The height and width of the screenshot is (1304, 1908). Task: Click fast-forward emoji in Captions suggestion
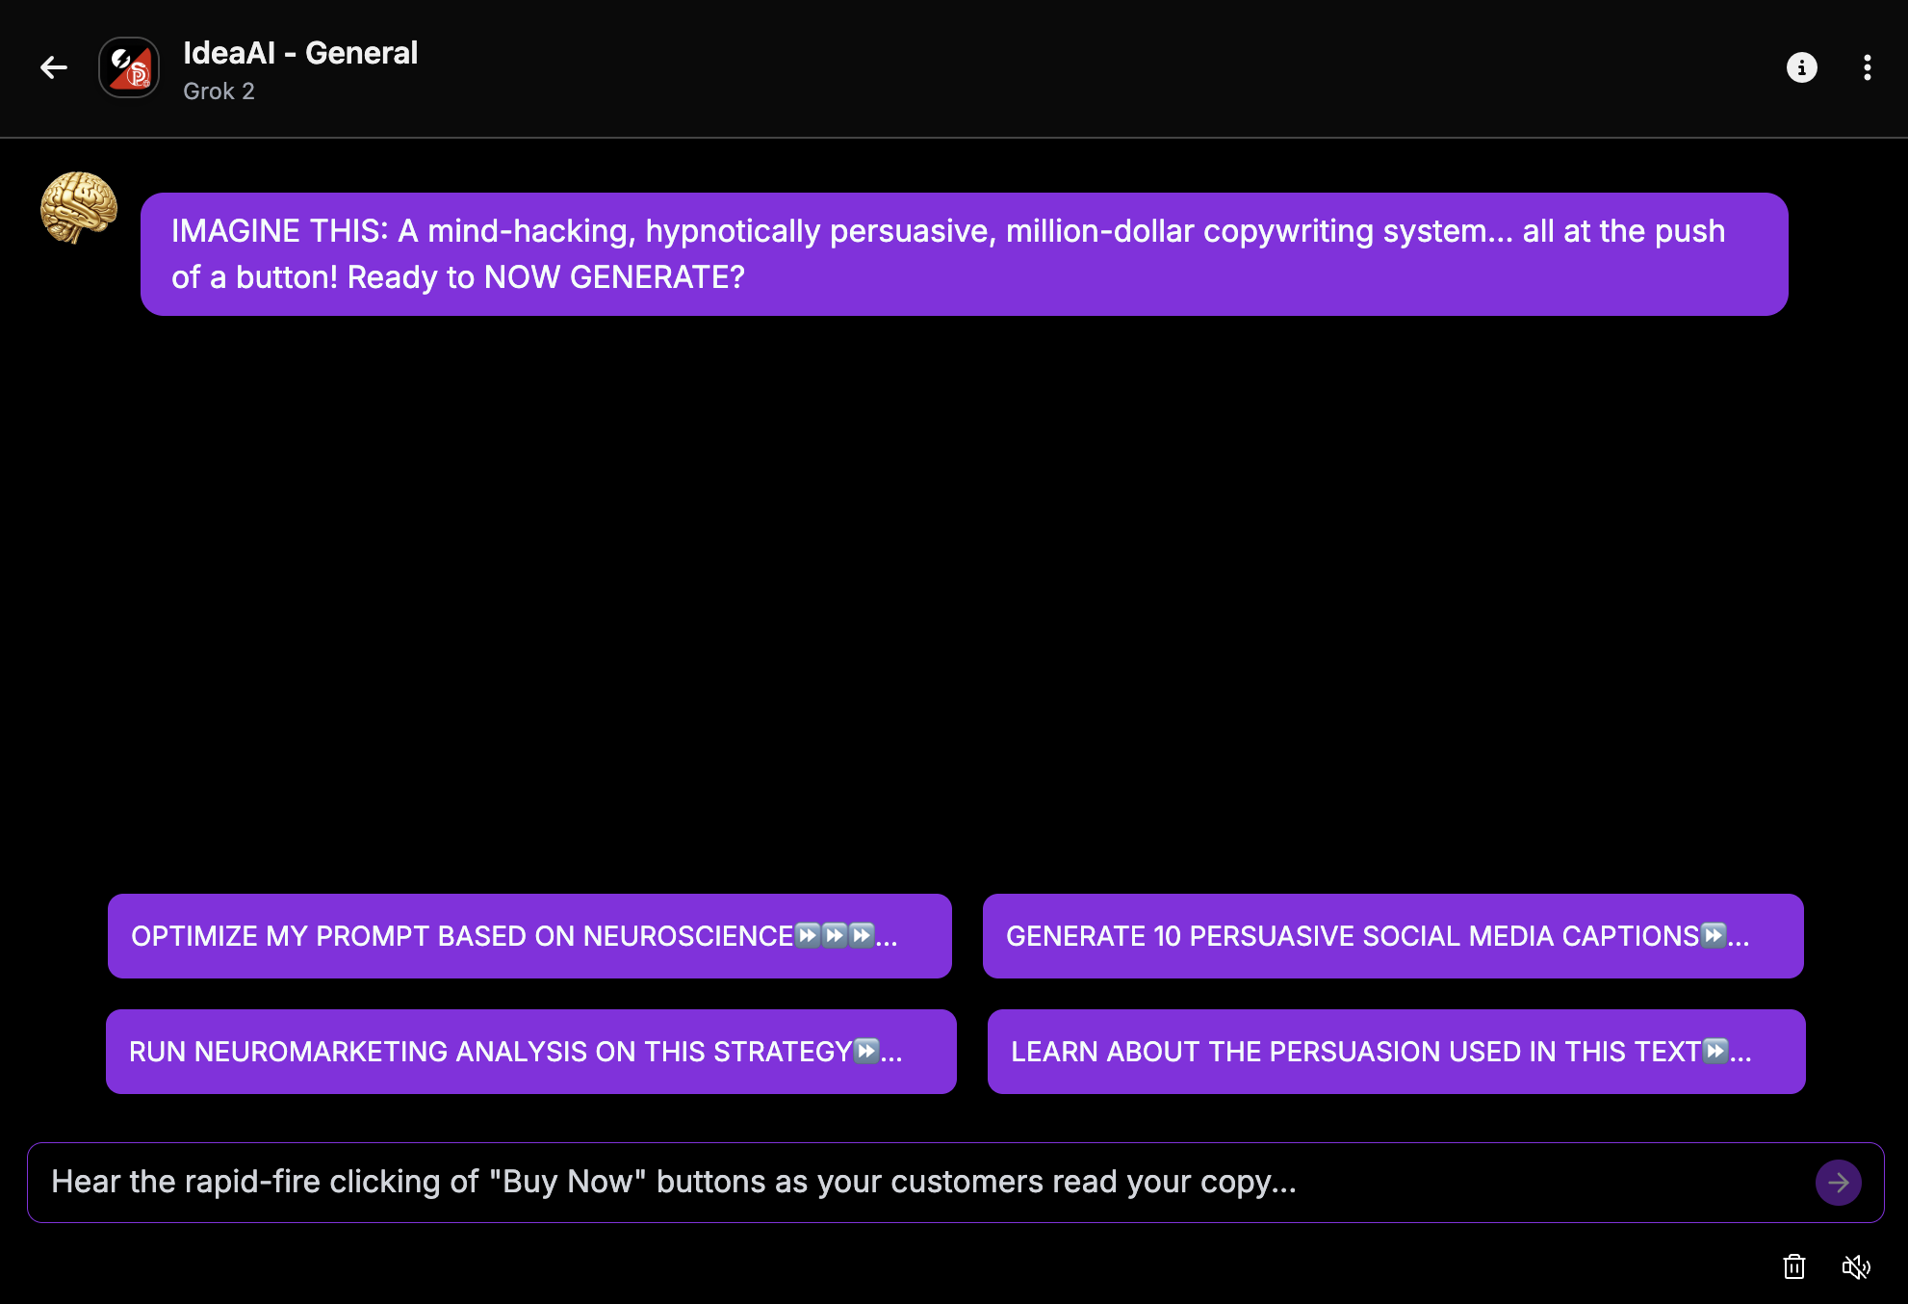point(1714,935)
